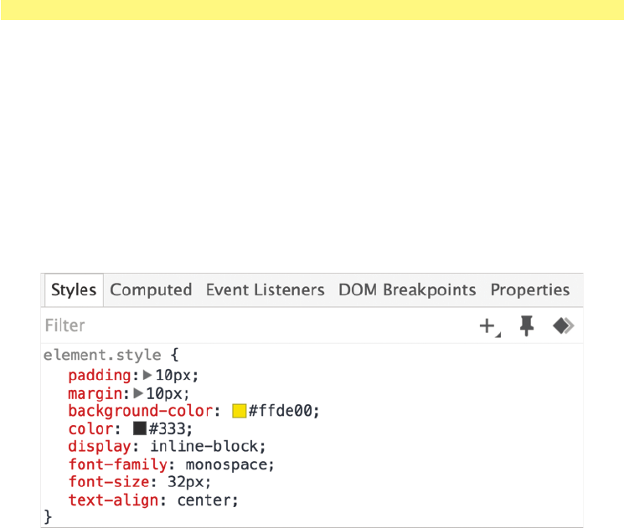Show the Properties tab

[530, 290]
